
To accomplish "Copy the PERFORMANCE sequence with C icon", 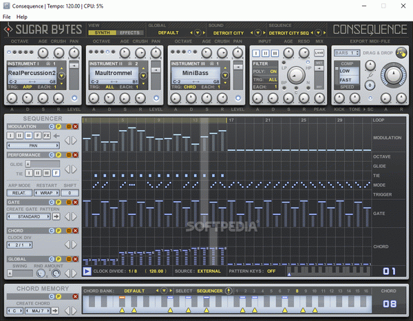I will [52, 155].
